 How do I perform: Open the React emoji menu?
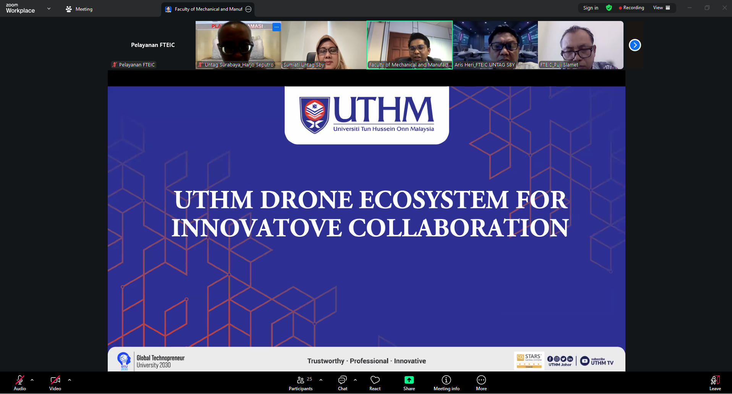(x=375, y=383)
